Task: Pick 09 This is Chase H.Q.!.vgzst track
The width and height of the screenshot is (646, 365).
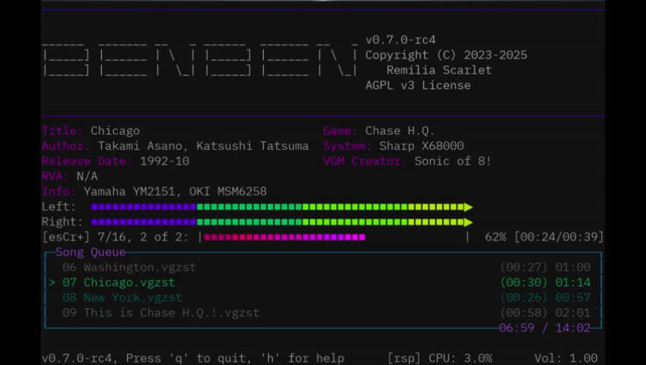Action: [x=160, y=313]
